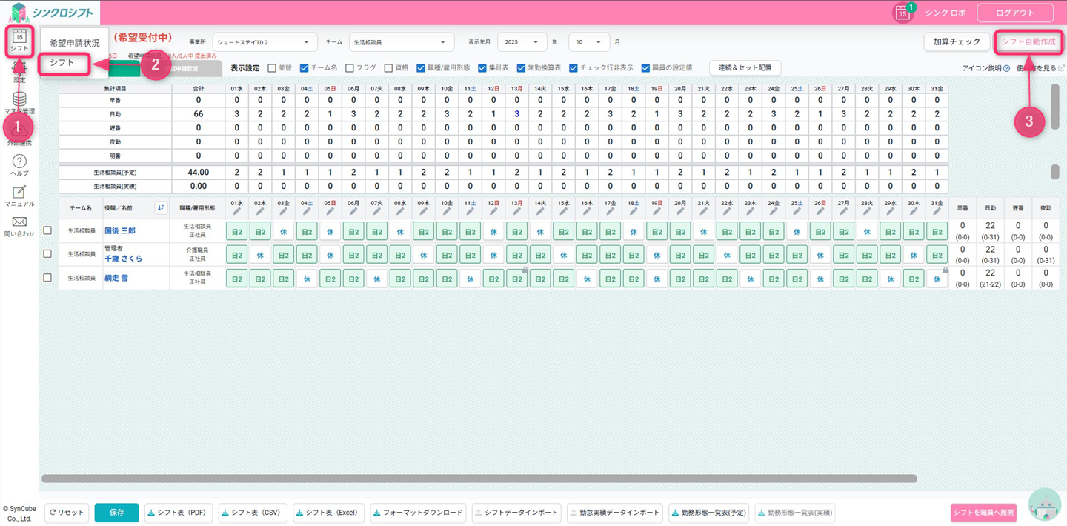Click the pencil edit icon under 01水

[x=237, y=212]
